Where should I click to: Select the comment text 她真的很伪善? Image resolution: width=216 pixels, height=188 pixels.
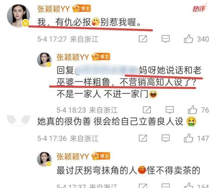[x=64, y=122]
